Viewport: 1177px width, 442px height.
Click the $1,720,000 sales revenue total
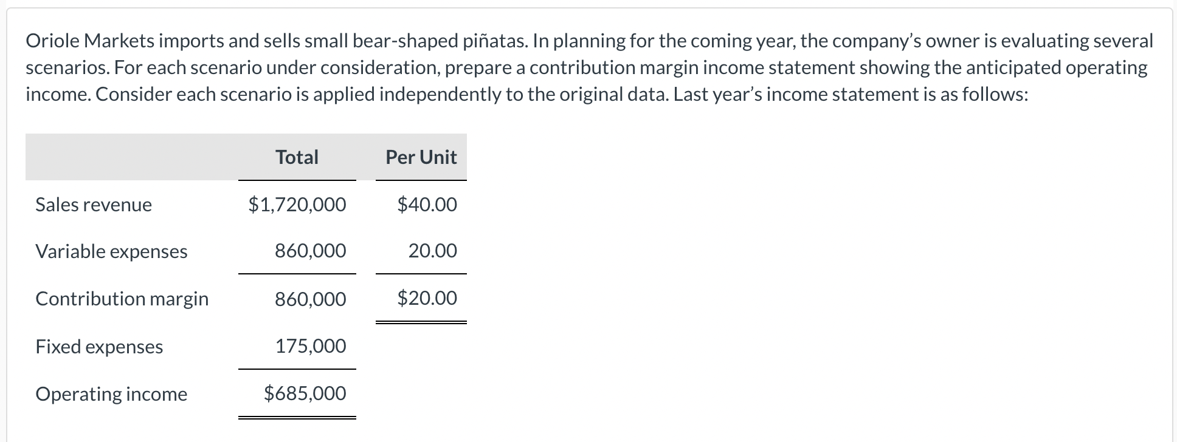pos(297,205)
